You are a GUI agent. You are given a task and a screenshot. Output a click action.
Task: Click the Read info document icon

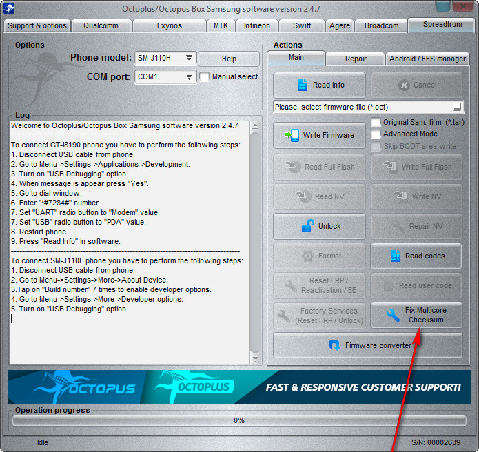click(302, 85)
